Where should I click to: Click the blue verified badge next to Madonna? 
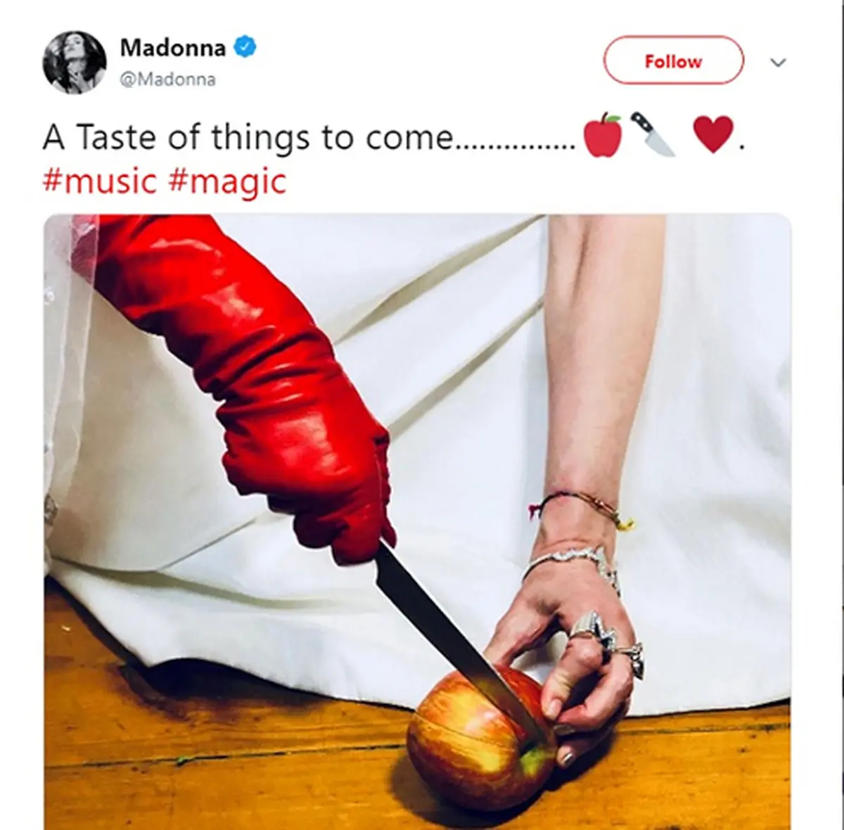(245, 48)
